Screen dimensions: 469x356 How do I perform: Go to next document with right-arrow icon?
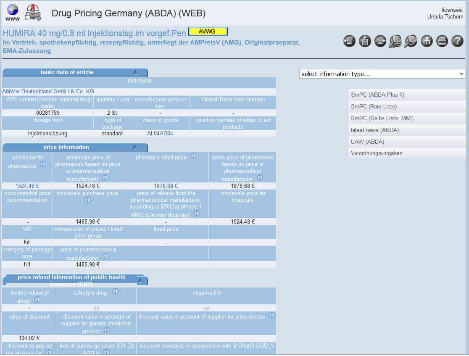pos(380,41)
